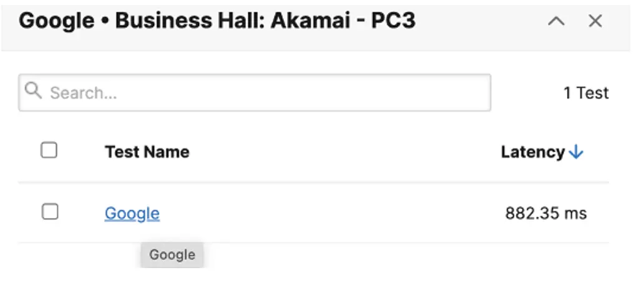This screenshot has width=634, height=293.
Task: Click the "Search..." placeholder text
Action: tap(84, 93)
